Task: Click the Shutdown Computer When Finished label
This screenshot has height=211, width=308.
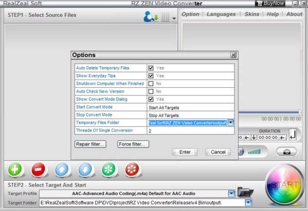Action: tap(110, 84)
